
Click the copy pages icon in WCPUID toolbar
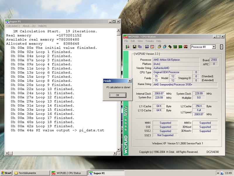coord(140,47)
